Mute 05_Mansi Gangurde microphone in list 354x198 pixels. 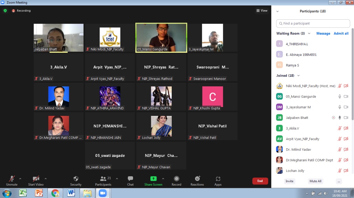(x=340, y=97)
